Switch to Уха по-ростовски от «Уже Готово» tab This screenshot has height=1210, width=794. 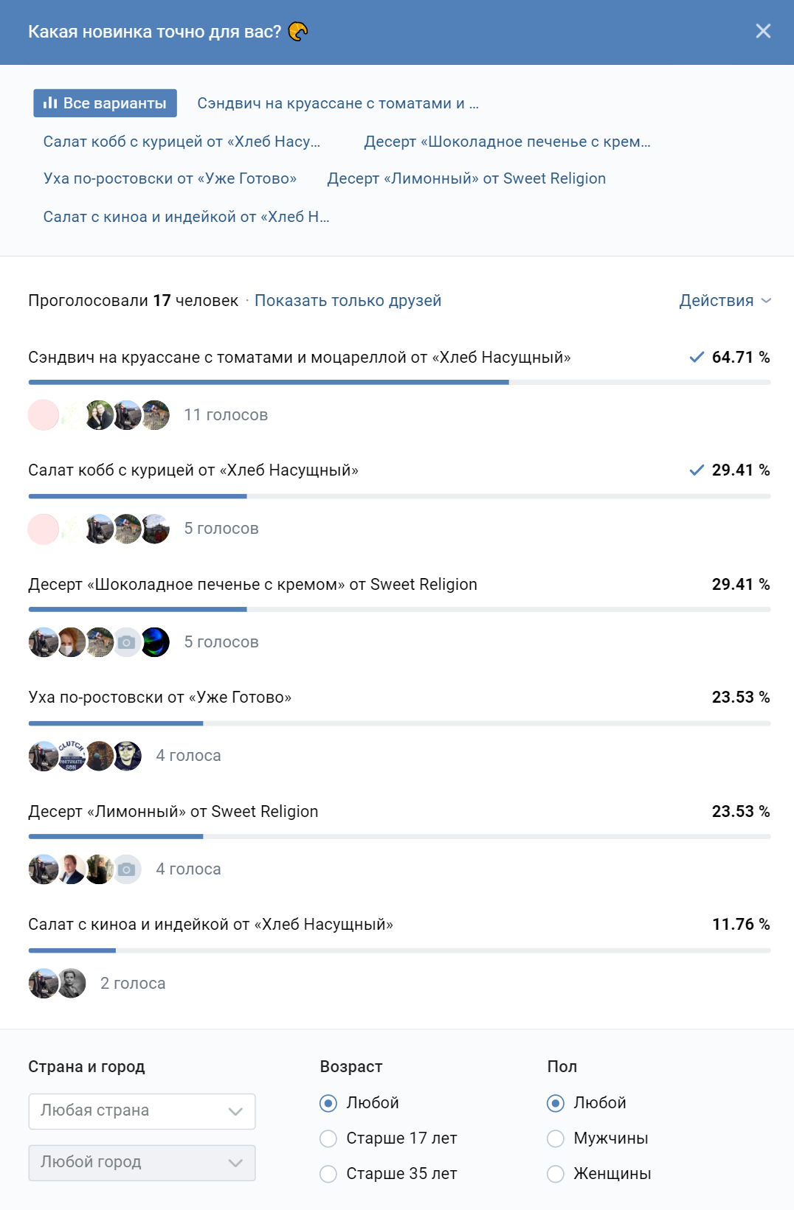pos(170,178)
